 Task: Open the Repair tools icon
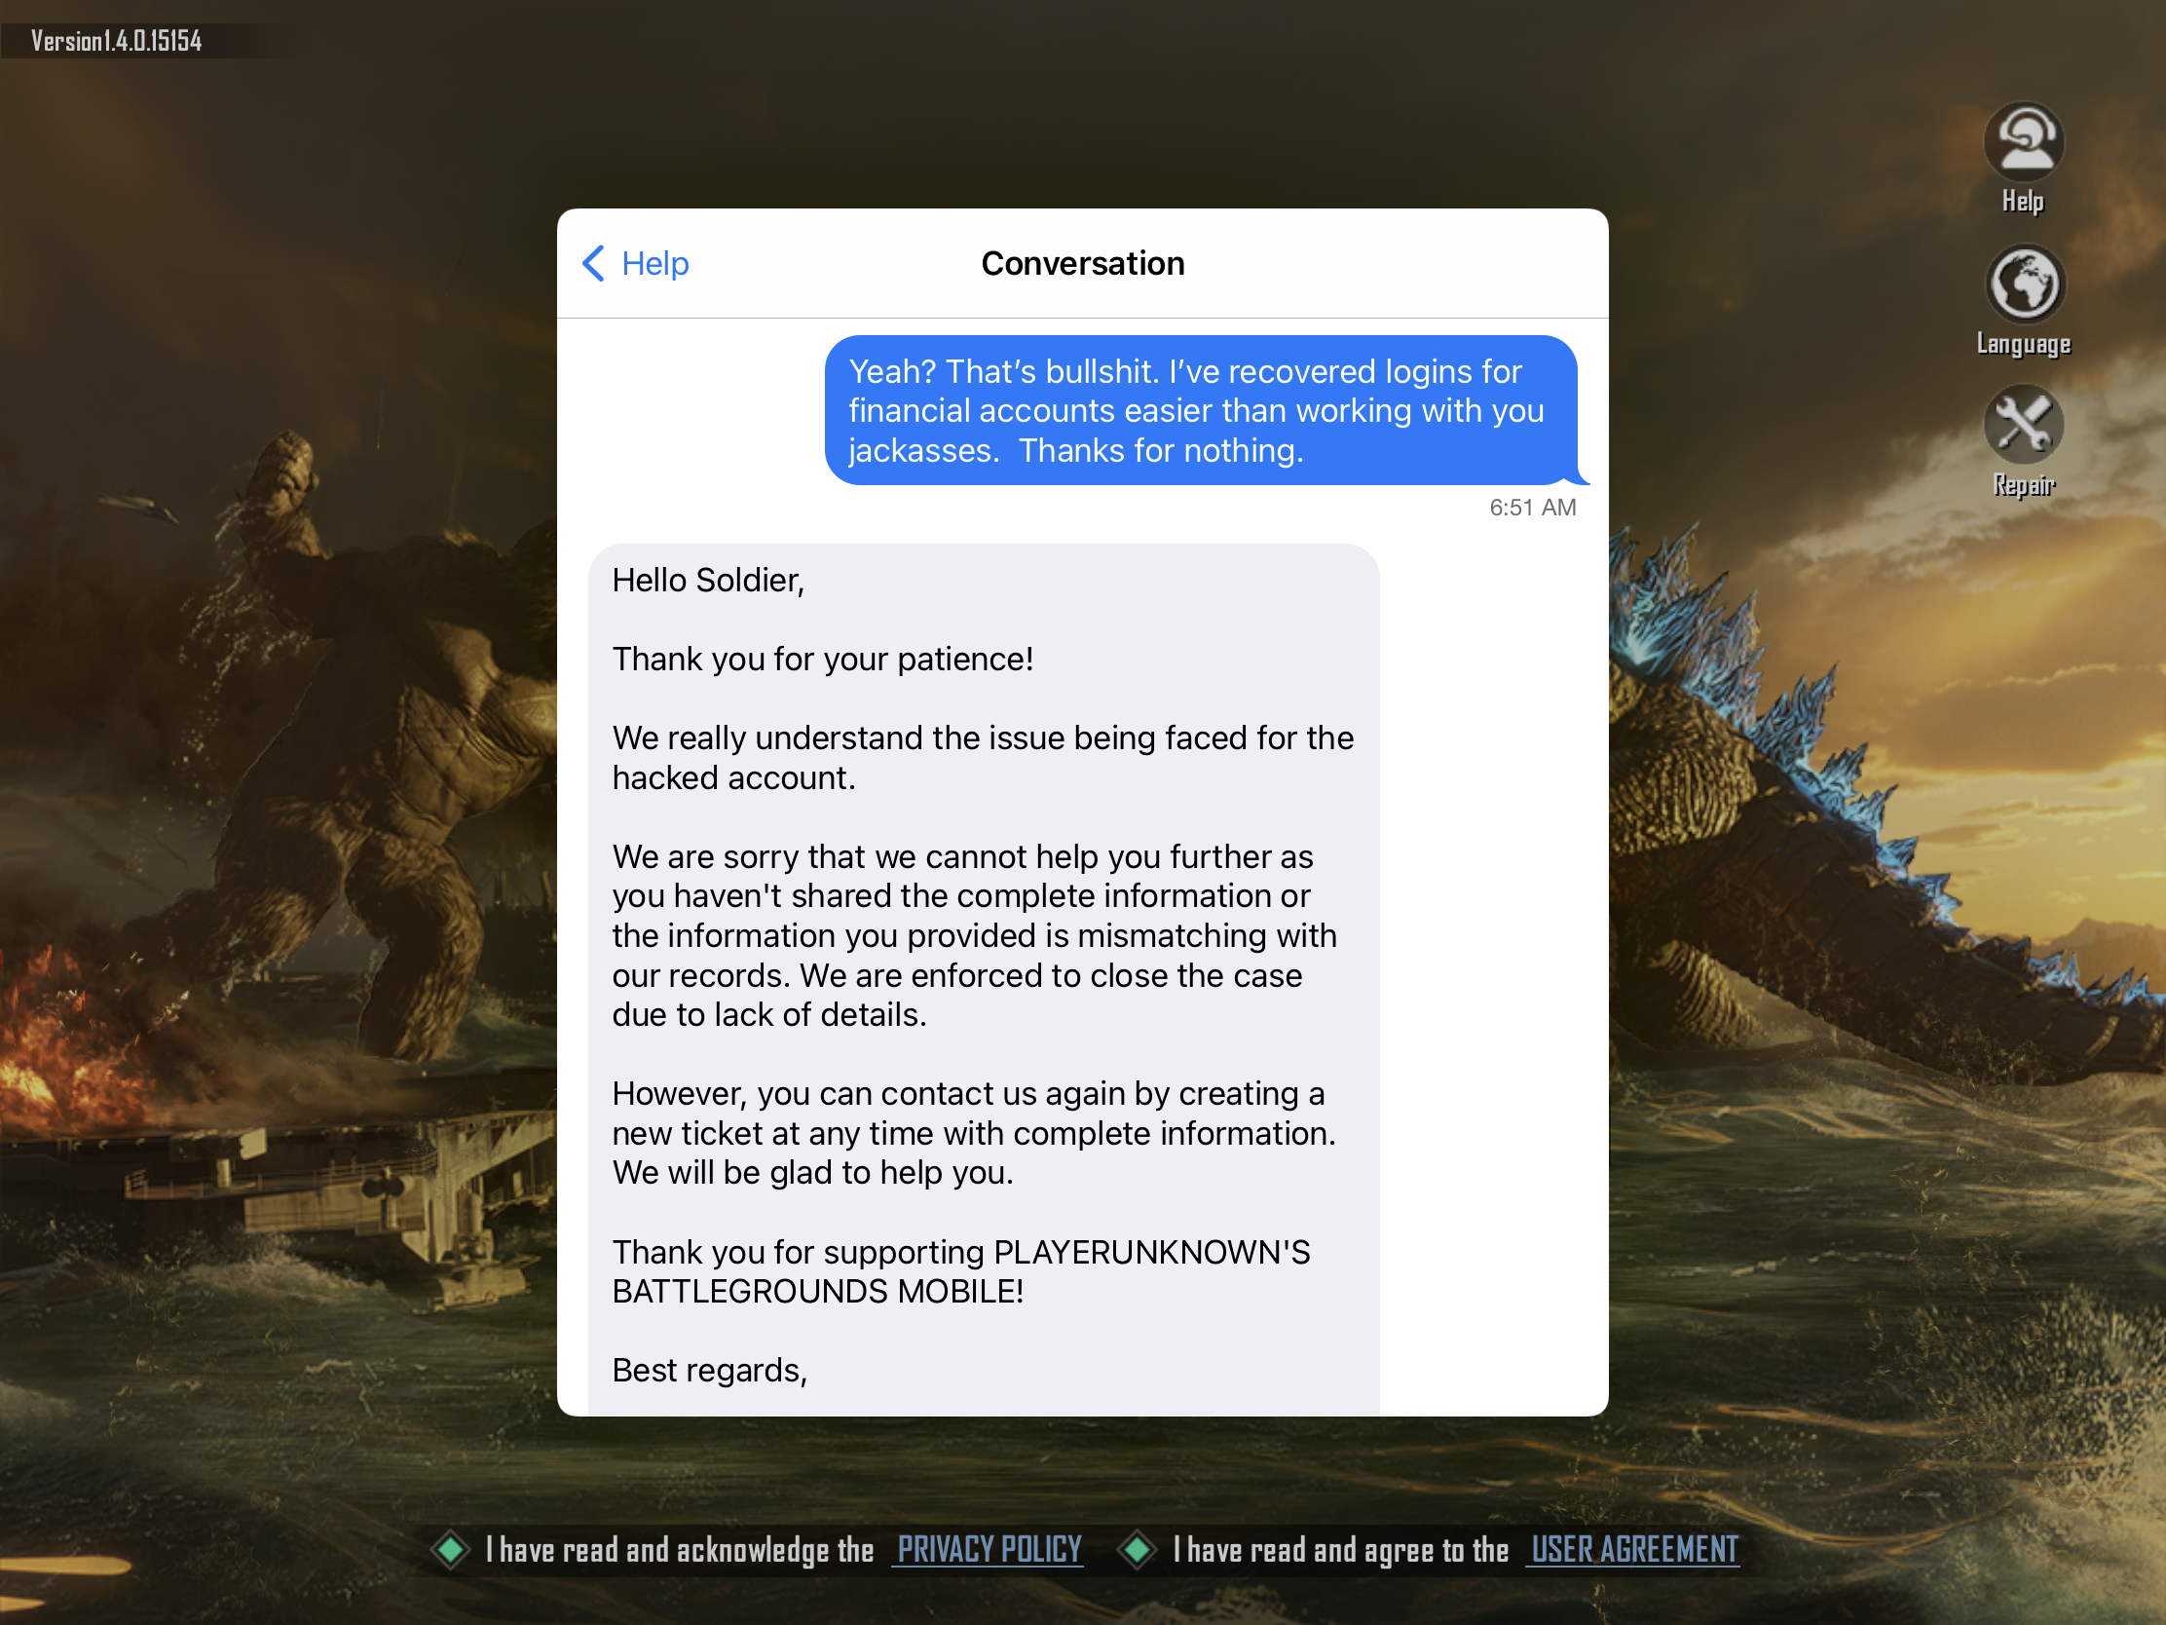point(2023,425)
